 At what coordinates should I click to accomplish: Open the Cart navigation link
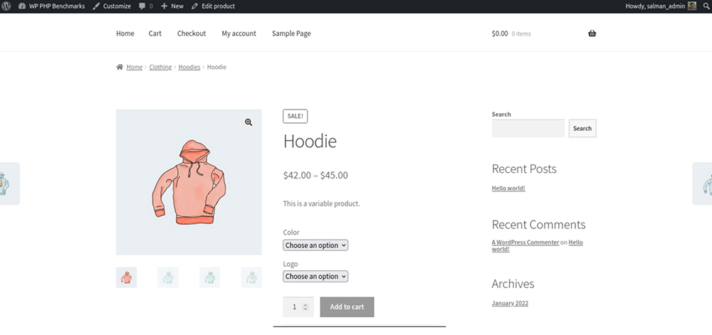(x=155, y=33)
